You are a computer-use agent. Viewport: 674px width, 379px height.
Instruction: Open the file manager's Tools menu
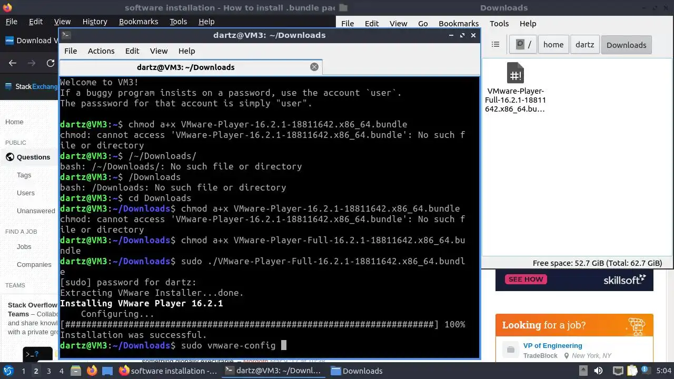pos(499,24)
